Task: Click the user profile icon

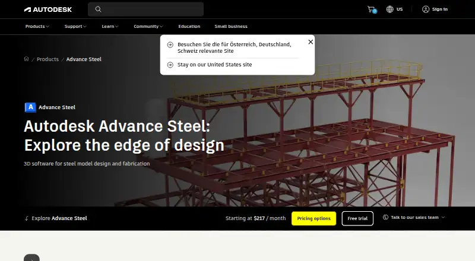Action: click(426, 9)
